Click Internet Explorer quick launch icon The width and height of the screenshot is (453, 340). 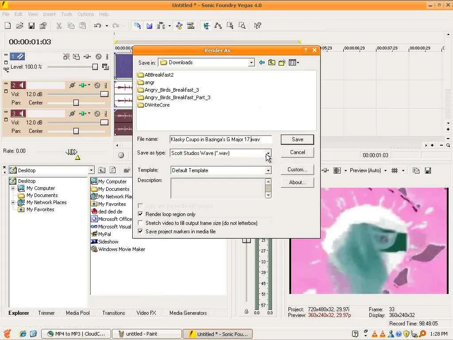tap(23, 334)
